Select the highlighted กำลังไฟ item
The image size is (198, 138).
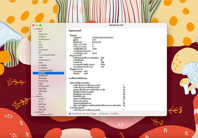[x=48, y=73]
